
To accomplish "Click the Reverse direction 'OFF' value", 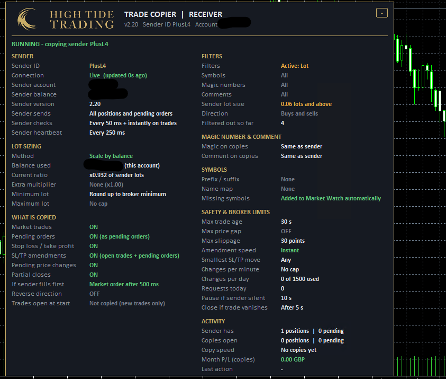I will (94, 294).
